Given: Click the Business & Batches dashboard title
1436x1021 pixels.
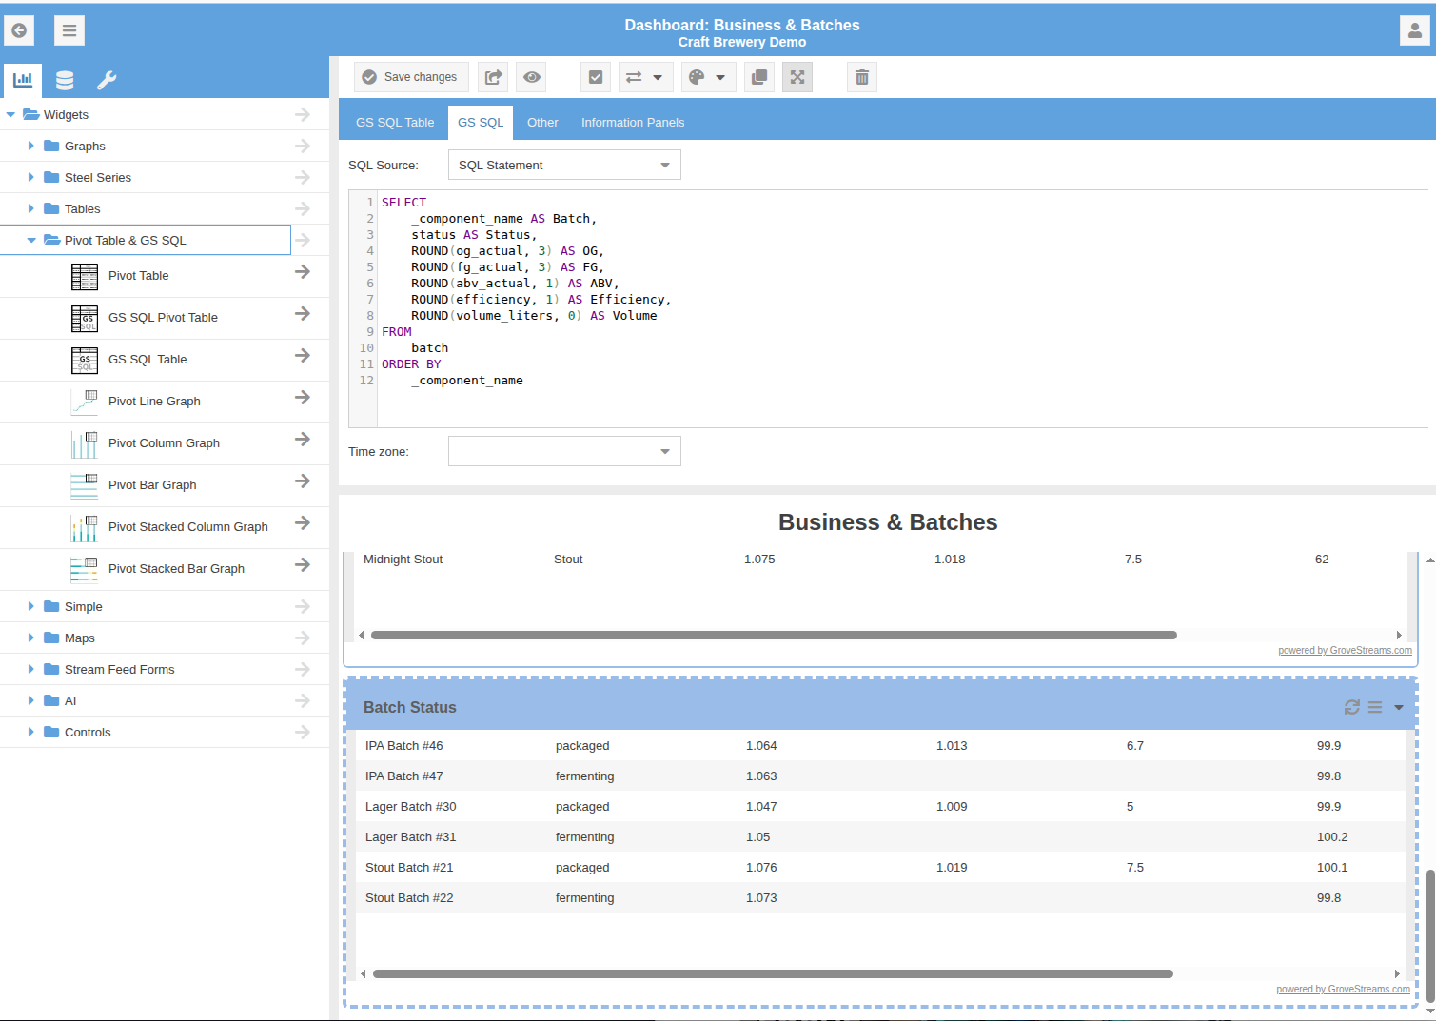Looking at the screenshot, I should click(888, 522).
